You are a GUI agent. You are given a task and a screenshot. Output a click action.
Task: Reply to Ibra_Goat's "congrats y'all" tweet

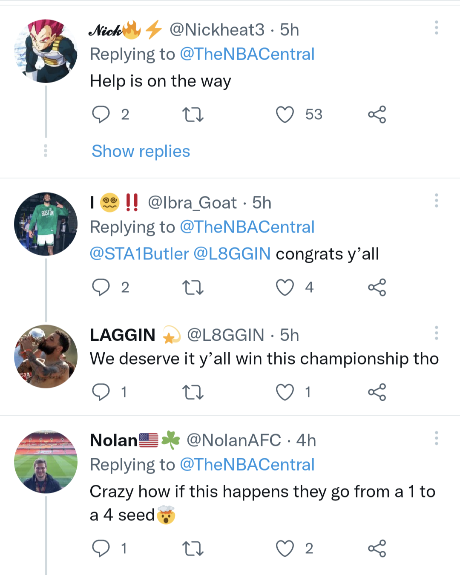pos(101,287)
